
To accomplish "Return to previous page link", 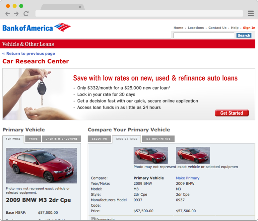I will point(29,53).
